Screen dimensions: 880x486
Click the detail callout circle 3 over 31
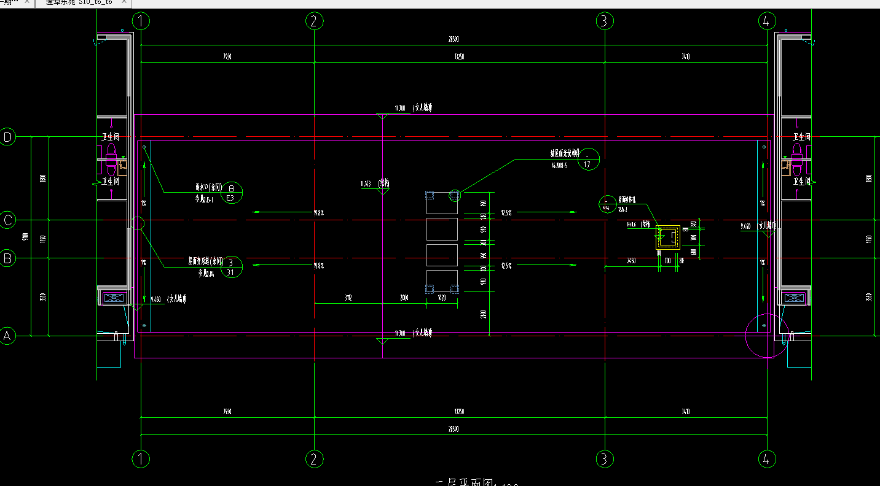pyautogui.click(x=231, y=268)
